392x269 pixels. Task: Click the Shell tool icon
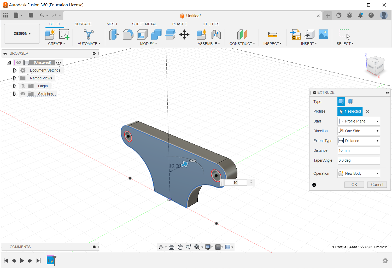142,34
